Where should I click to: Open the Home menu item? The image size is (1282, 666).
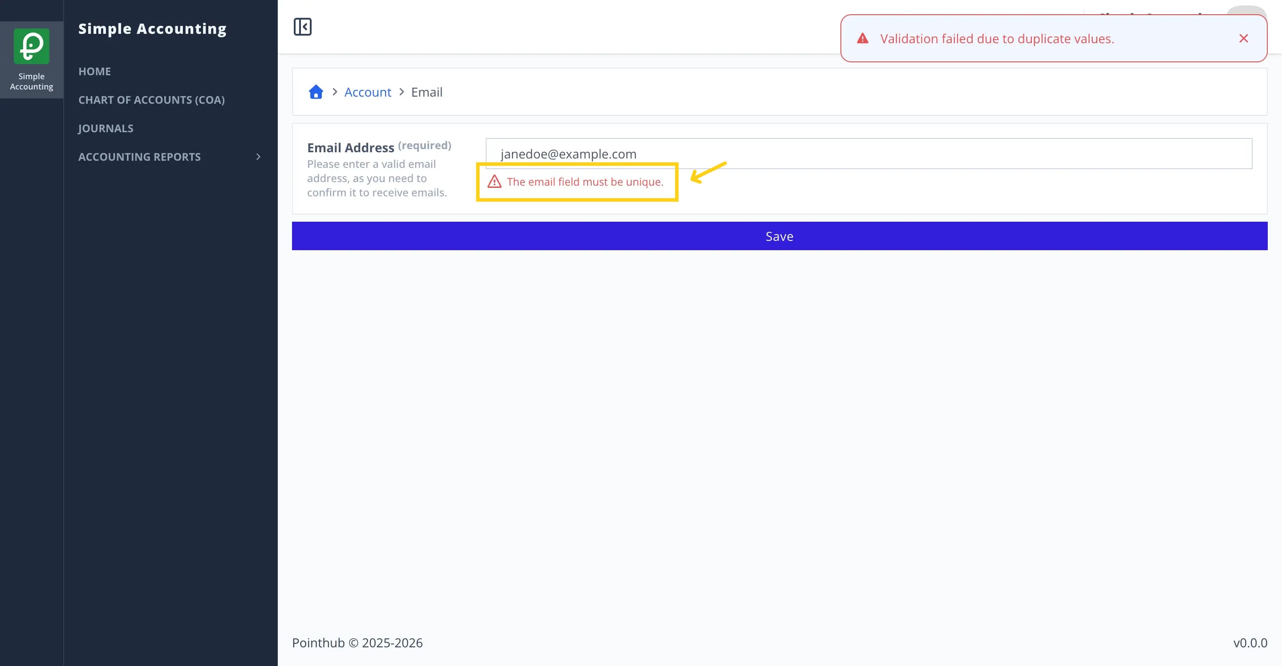94,71
